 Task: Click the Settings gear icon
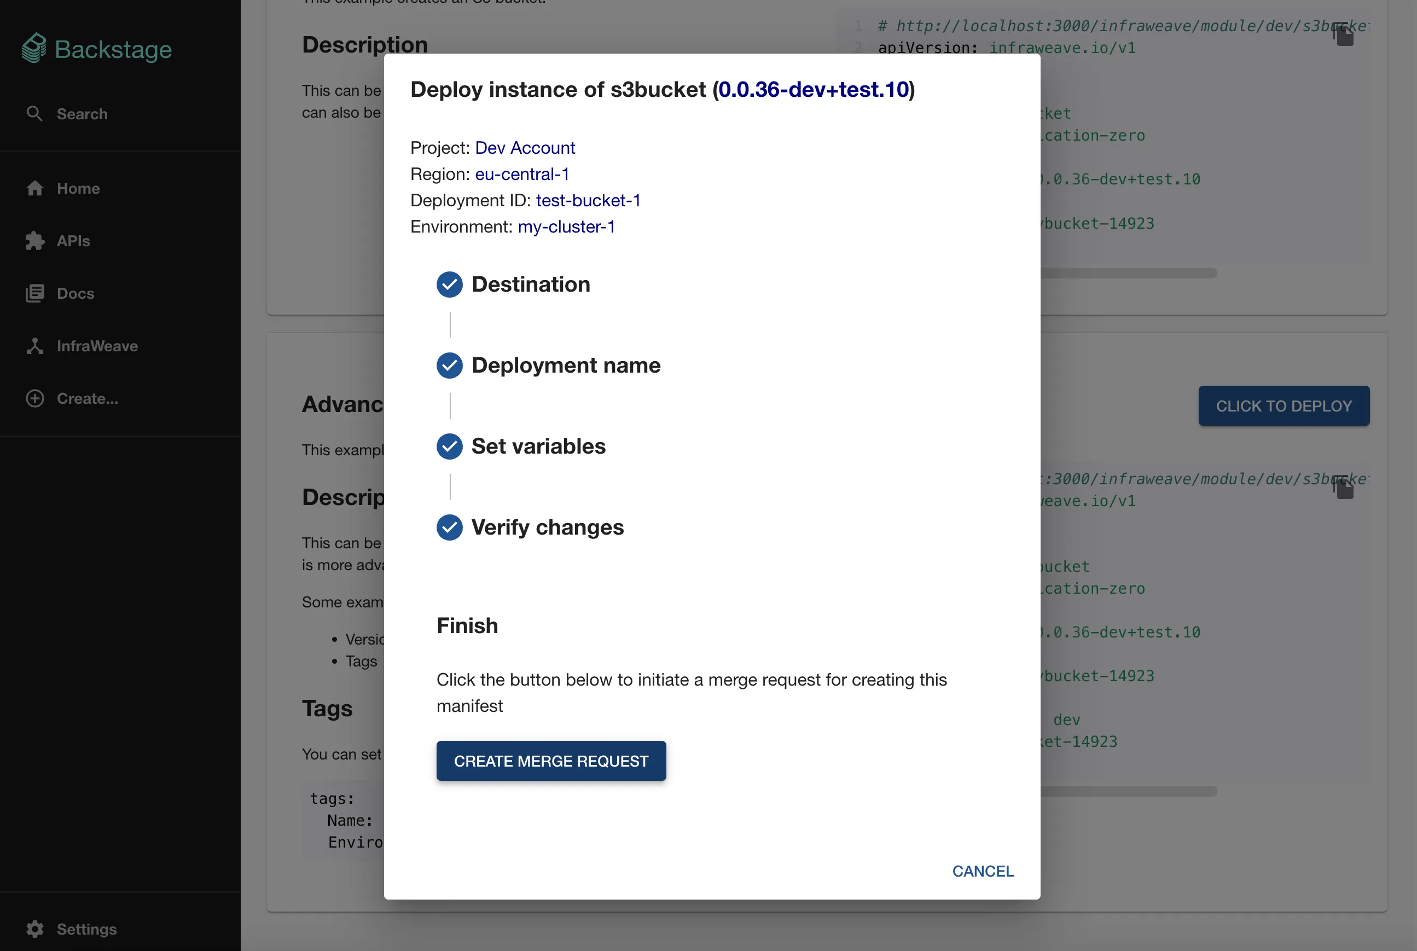34,929
